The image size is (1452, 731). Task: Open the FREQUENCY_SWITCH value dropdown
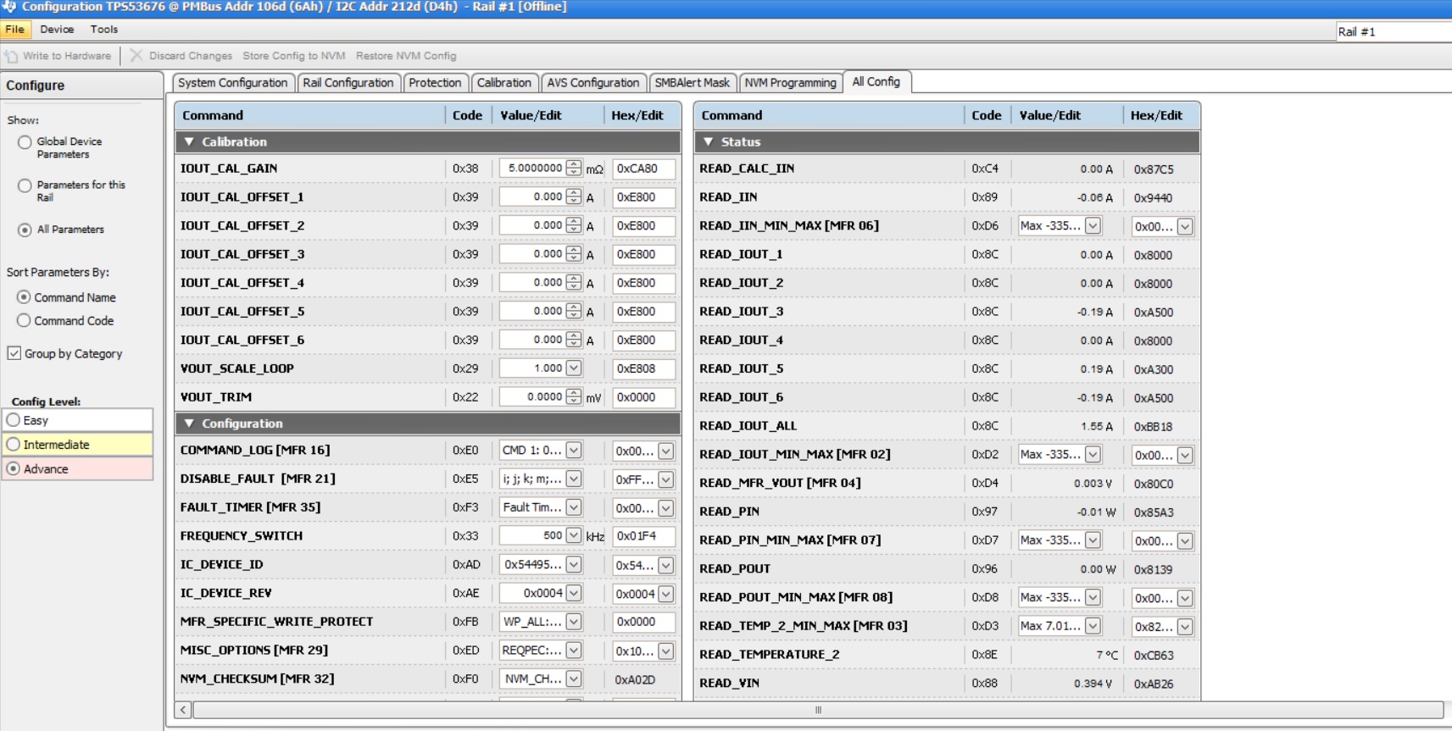pyautogui.click(x=574, y=536)
